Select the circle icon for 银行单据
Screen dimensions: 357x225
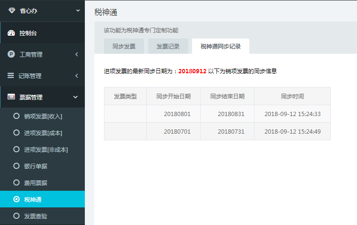16,166
